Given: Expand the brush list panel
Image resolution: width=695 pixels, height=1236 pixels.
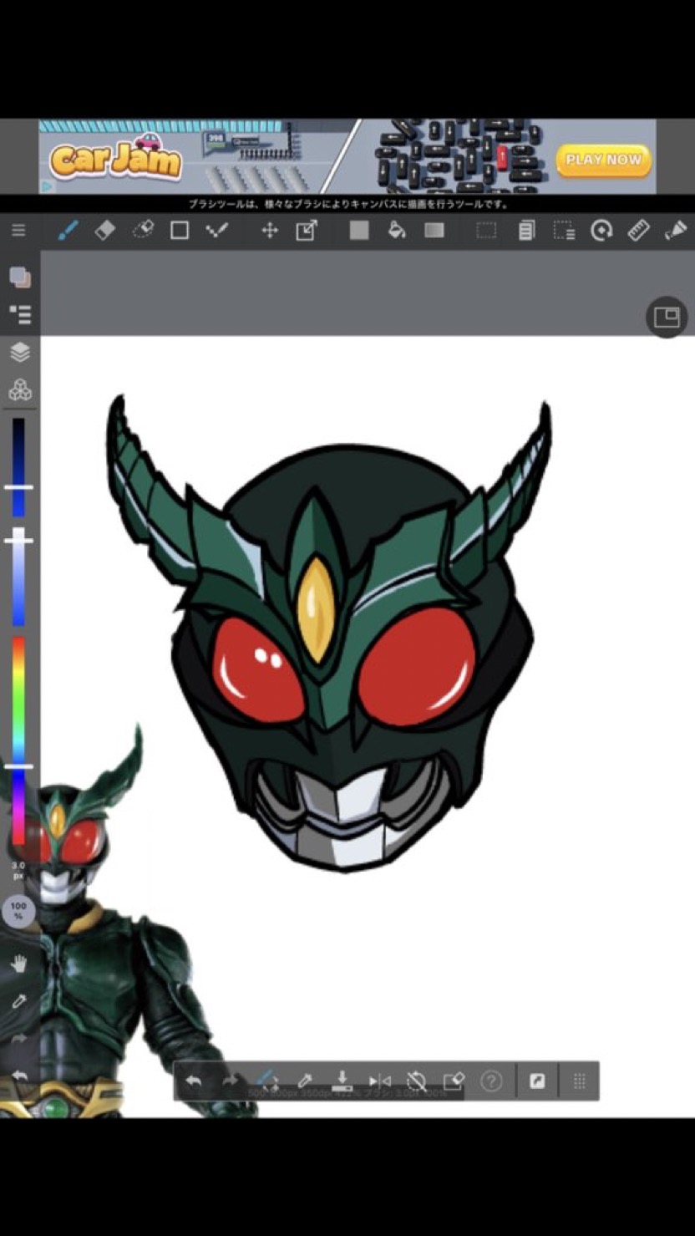Looking at the screenshot, I should pyautogui.click(x=20, y=314).
